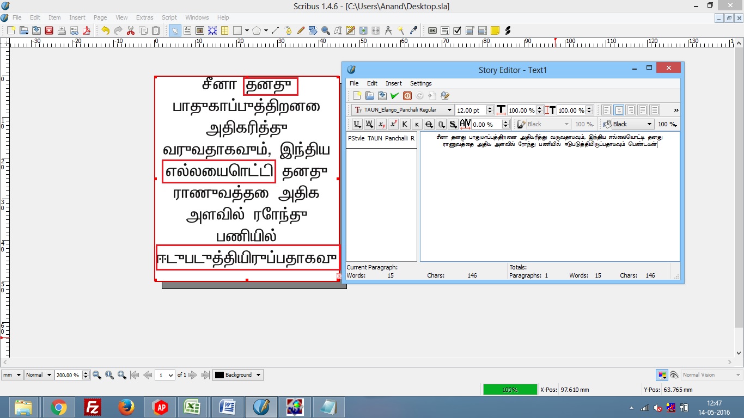The height and width of the screenshot is (418, 744).
Task: Select the Insert Table tool
Action: 224,30
